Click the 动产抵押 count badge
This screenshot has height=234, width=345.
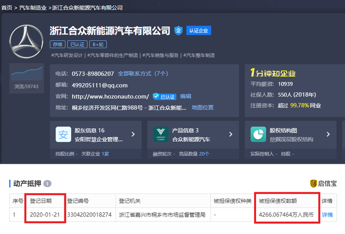click(x=47, y=183)
